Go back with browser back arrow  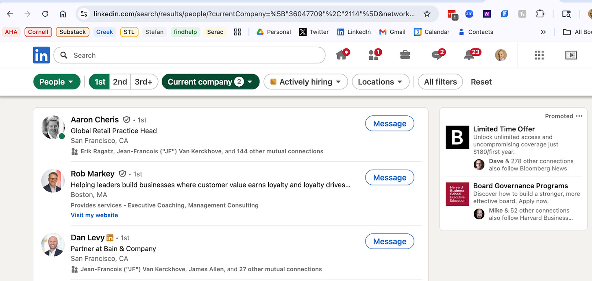point(10,14)
